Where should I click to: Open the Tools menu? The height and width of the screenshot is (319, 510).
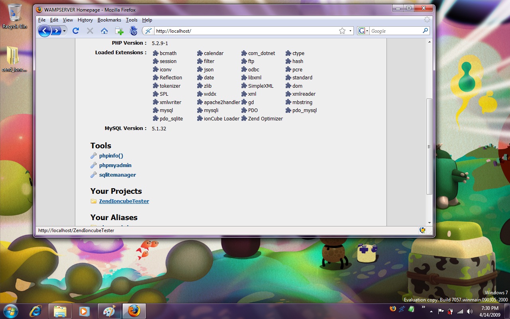point(131,20)
